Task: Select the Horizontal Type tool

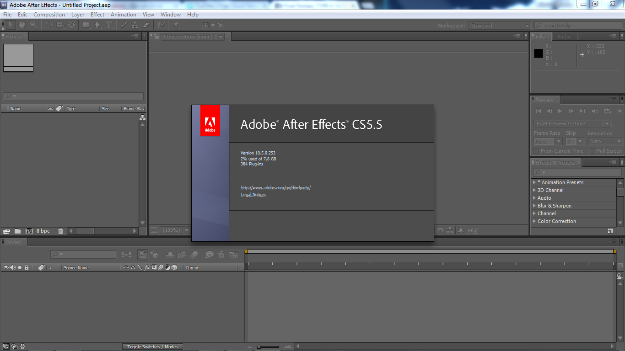Action: pyautogui.click(x=109, y=25)
